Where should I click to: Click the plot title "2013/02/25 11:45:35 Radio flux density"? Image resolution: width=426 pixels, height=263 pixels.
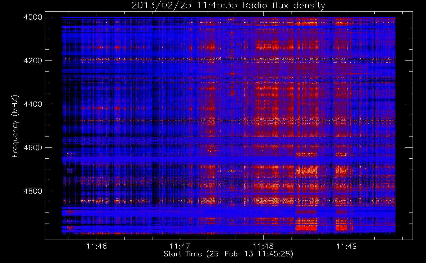(228, 5)
